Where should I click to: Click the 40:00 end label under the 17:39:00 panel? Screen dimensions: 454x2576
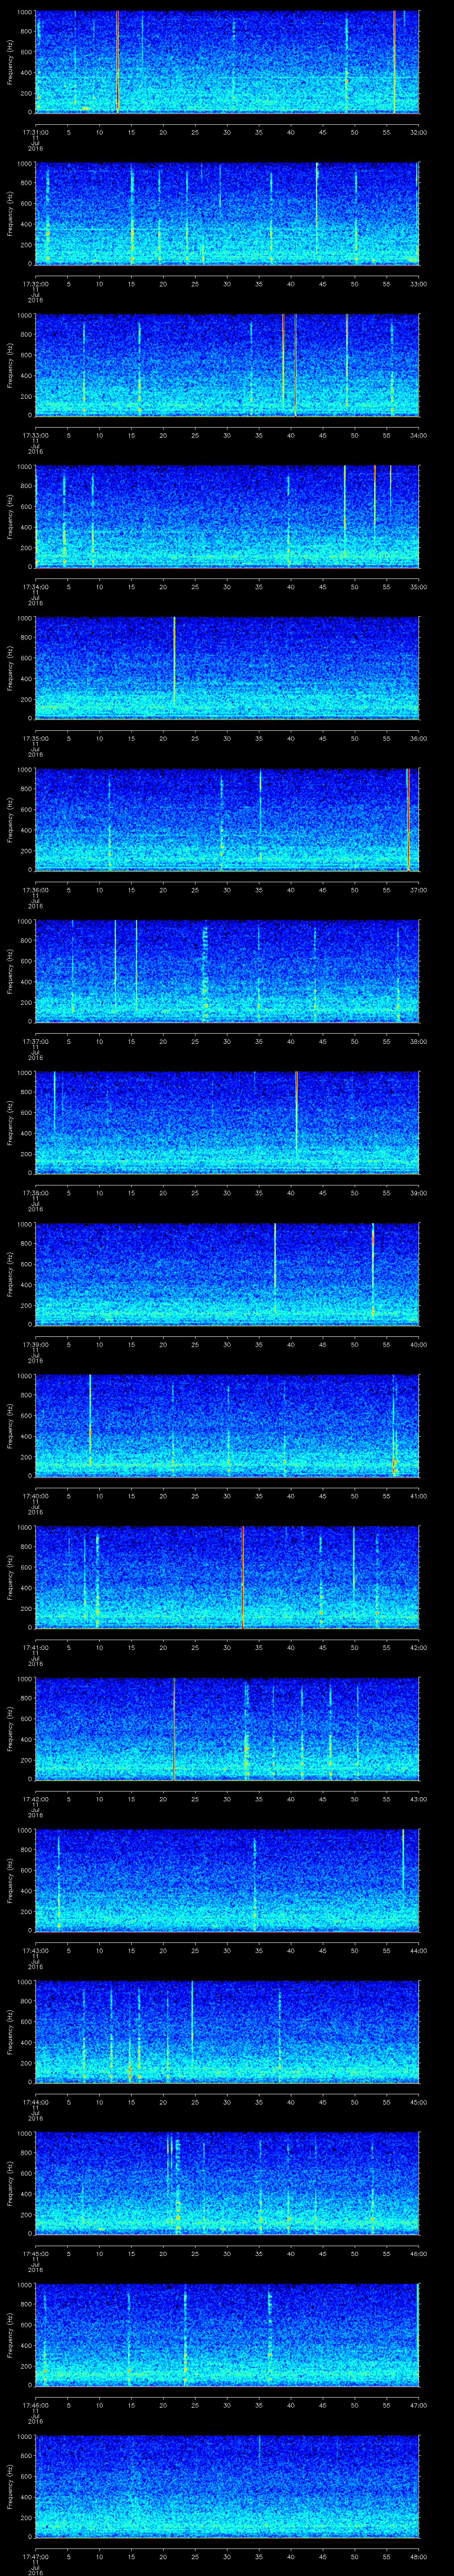click(x=418, y=1344)
